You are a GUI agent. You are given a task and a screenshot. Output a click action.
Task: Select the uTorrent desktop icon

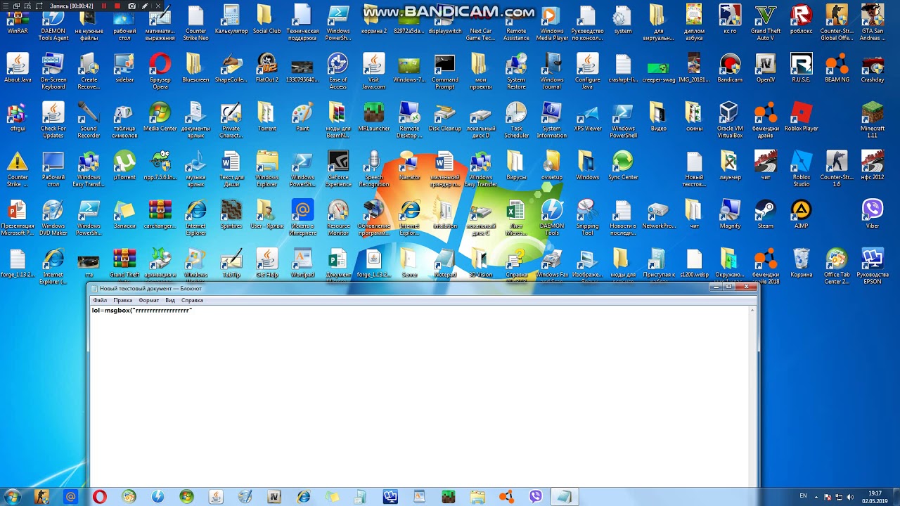click(x=124, y=165)
